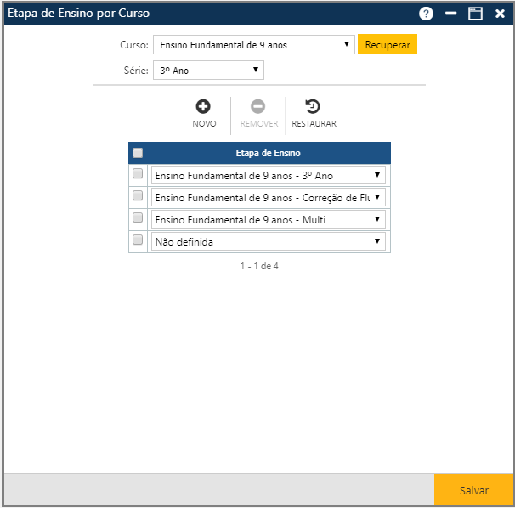Toggle the select-all checkbox in table header
This screenshot has height=508, width=515.
[x=138, y=153]
